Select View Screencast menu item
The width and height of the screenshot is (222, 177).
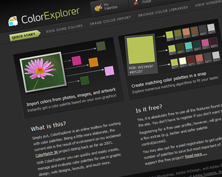pyautogui.click(x=208, y=3)
